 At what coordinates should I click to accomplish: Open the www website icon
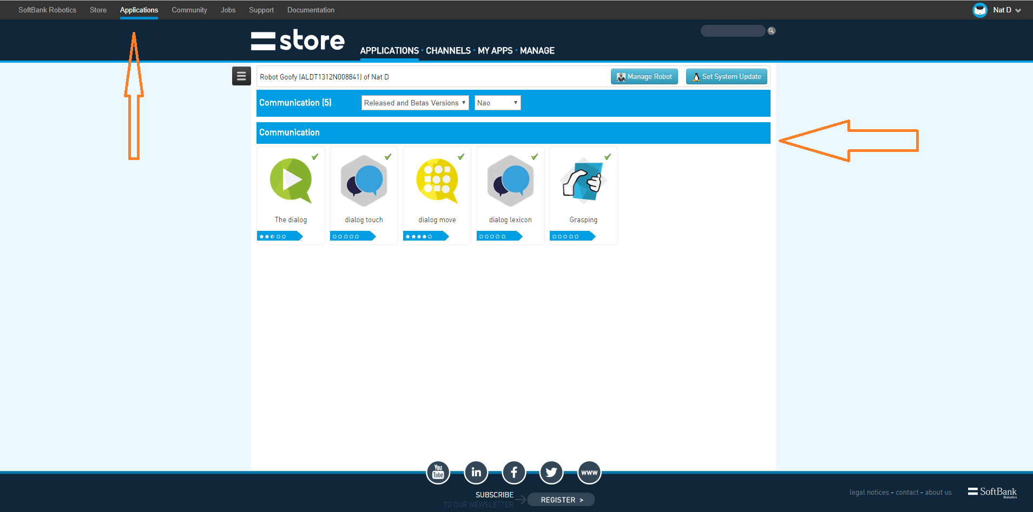tap(589, 473)
